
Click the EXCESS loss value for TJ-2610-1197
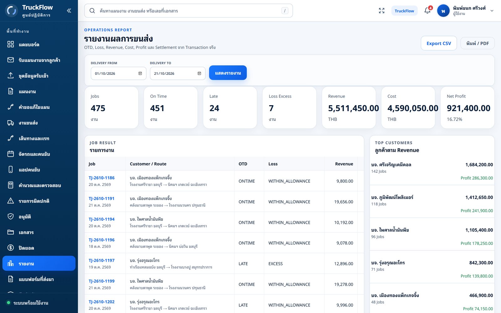275,264
